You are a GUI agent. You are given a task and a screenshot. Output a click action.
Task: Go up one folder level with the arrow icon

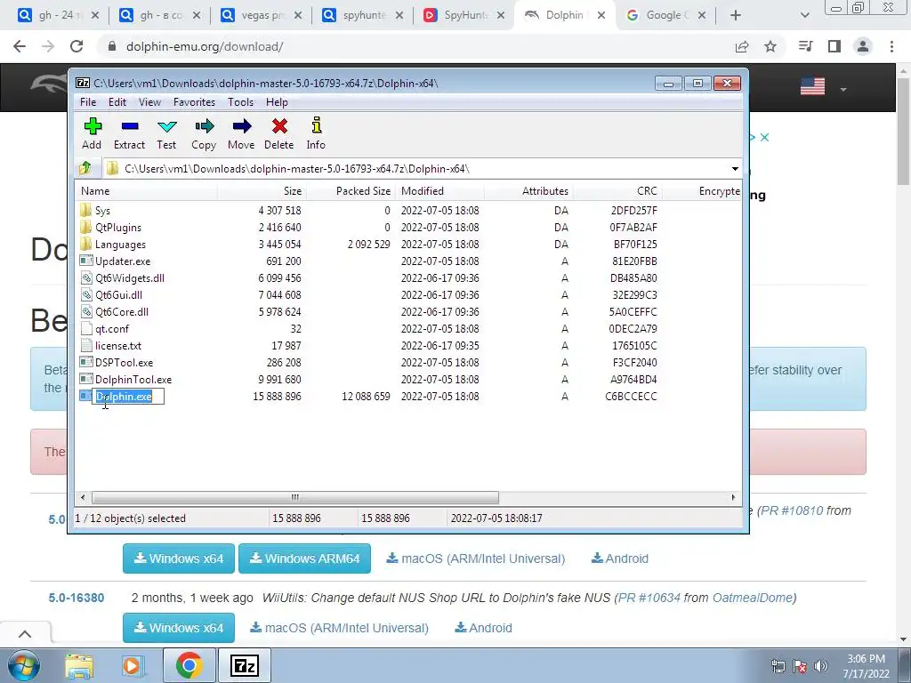point(85,168)
